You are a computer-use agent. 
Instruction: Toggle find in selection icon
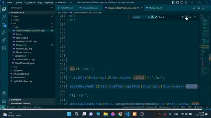coord(191,17)
